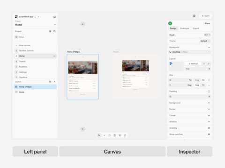Select the frame tool in bottom toolbar
Image resolution: width=225 pixels, height=168 pixels.
tap(115, 135)
